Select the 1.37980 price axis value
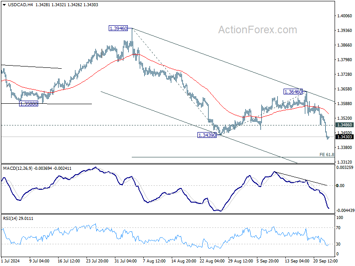This screenshot has width=355, height=266. coord(345,60)
